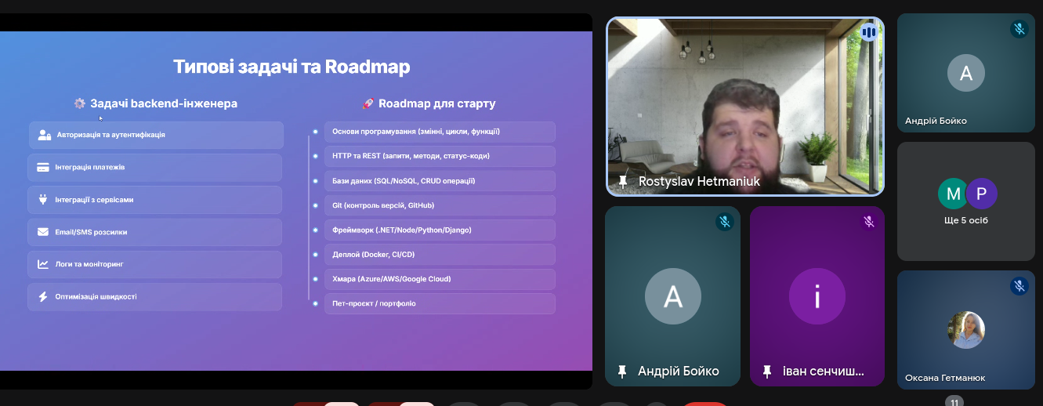The height and width of the screenshot is (406, 1043).
Task: Click the lightning bolt icon beside Оптимізація швидкості
Action: pos(43,297)
